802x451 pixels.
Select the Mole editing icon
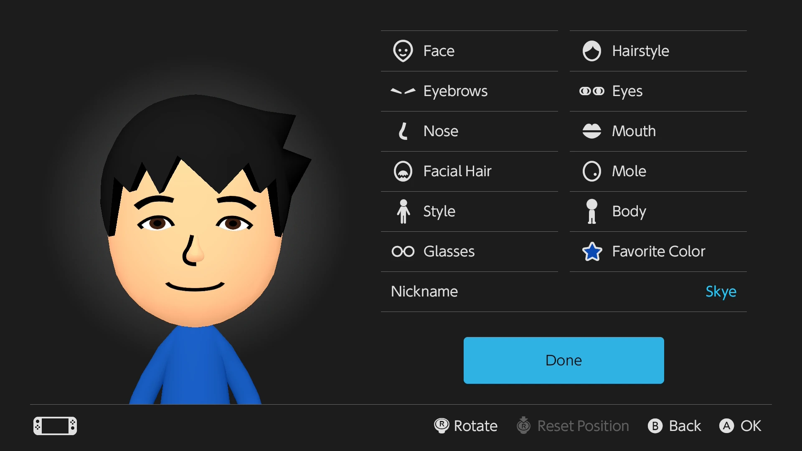pyautogui.click(x=591, y=171)
